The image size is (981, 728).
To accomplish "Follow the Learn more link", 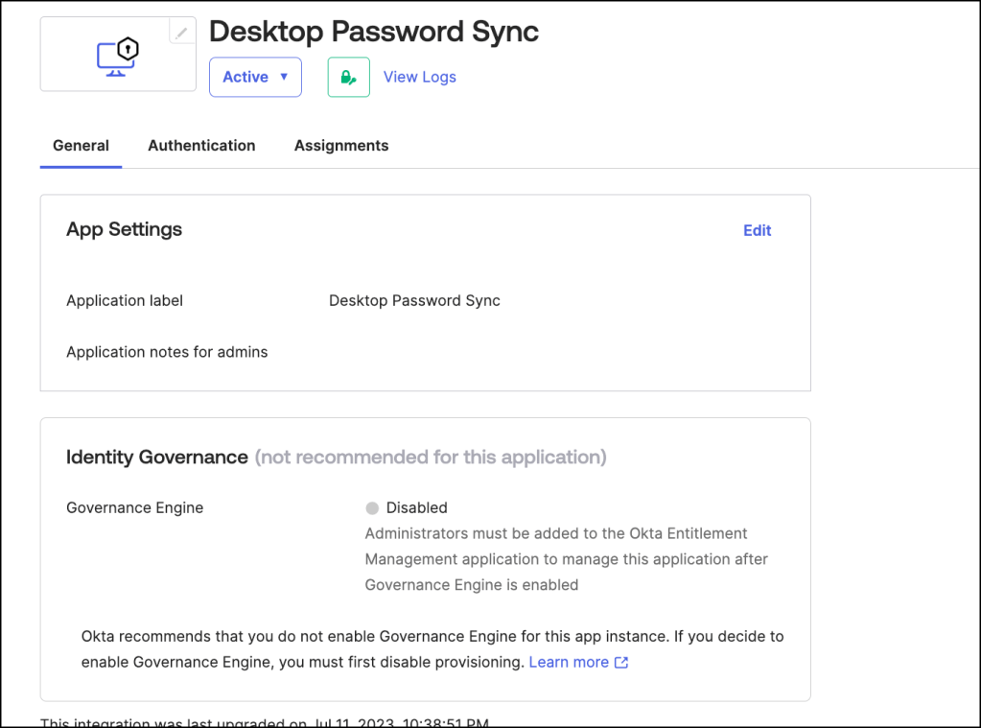I will click(x=569, y=662).
